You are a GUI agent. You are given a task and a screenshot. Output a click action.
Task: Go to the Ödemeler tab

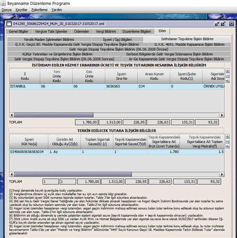pos(81,32)
